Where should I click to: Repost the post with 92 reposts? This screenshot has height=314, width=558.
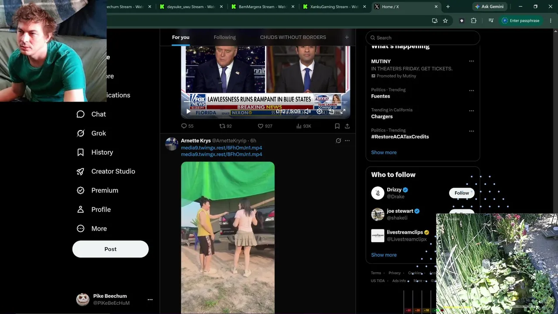pyautogui.click(x=225, y=126)
